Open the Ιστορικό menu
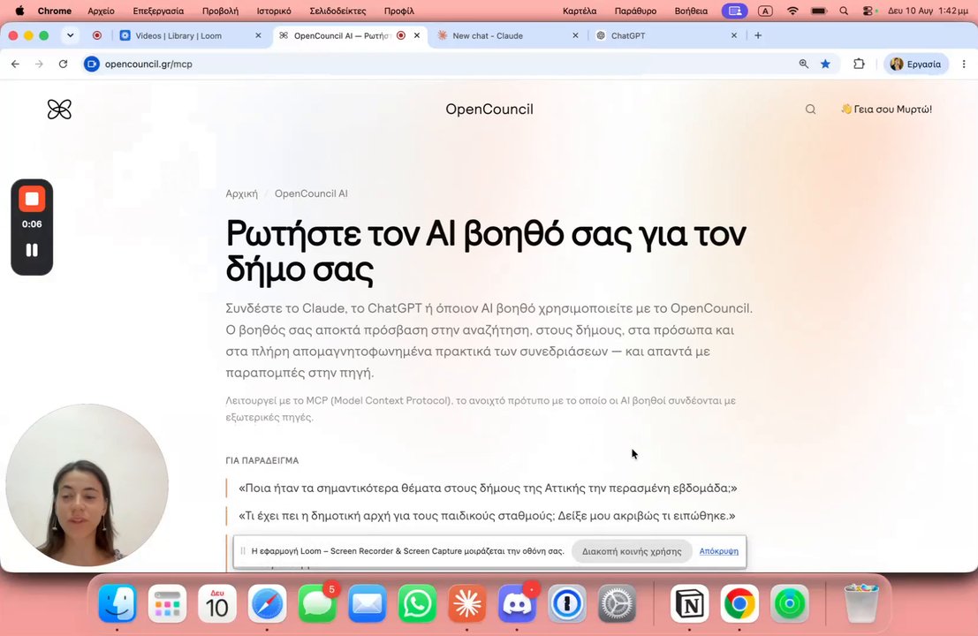The height and width of the screenshot is (636, 978). click(x=274, y=11)
